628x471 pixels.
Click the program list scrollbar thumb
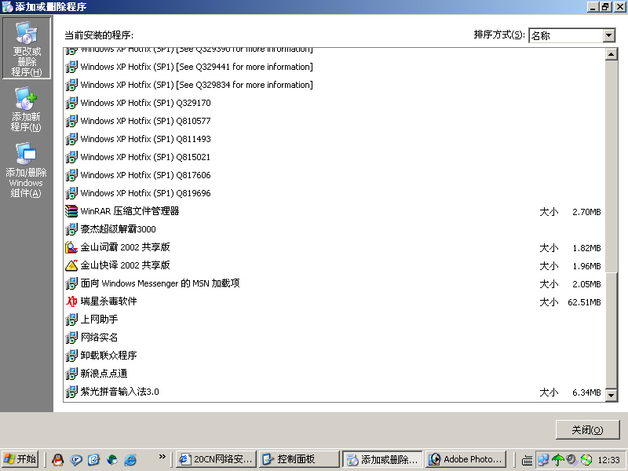612,330
